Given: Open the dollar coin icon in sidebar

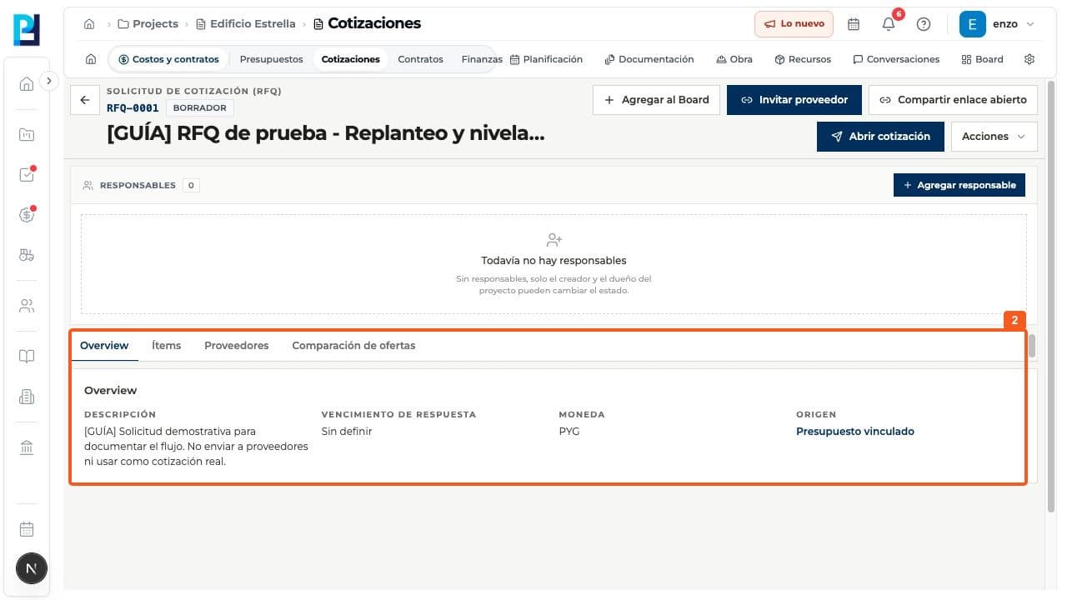Looking at the screenshot, I should click(x=27, y=215).
